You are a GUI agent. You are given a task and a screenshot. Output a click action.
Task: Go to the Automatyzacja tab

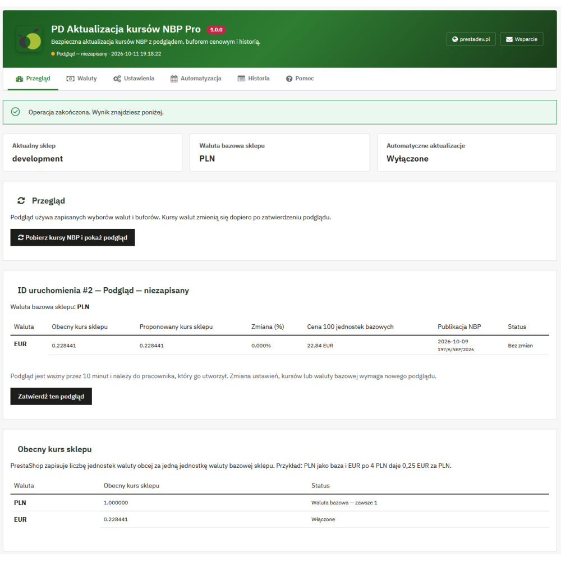[196, 79]
